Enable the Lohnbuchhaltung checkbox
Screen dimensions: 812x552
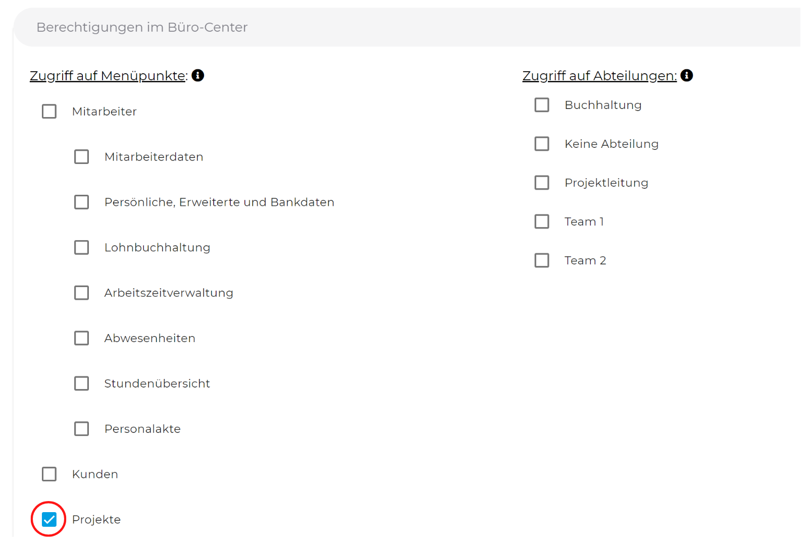click(x=81, y=248)
